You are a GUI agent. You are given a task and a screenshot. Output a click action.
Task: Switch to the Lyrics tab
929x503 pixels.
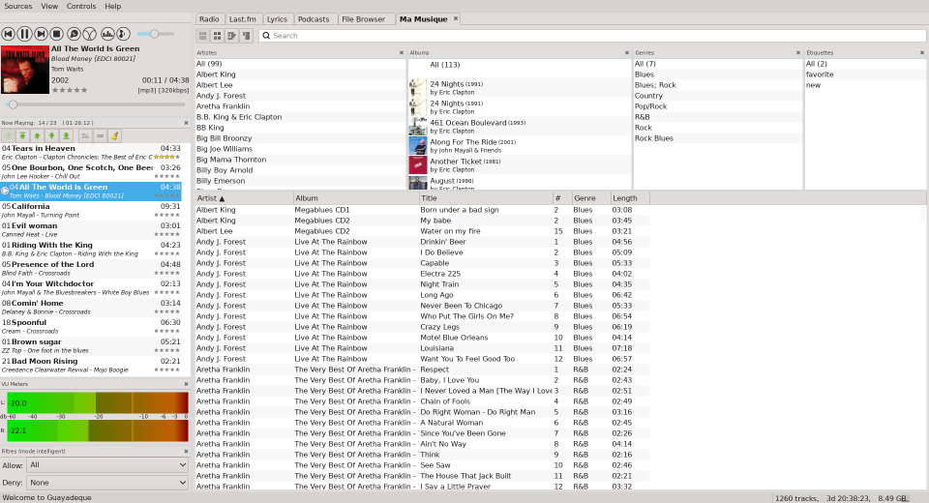(x=277, y=19)
